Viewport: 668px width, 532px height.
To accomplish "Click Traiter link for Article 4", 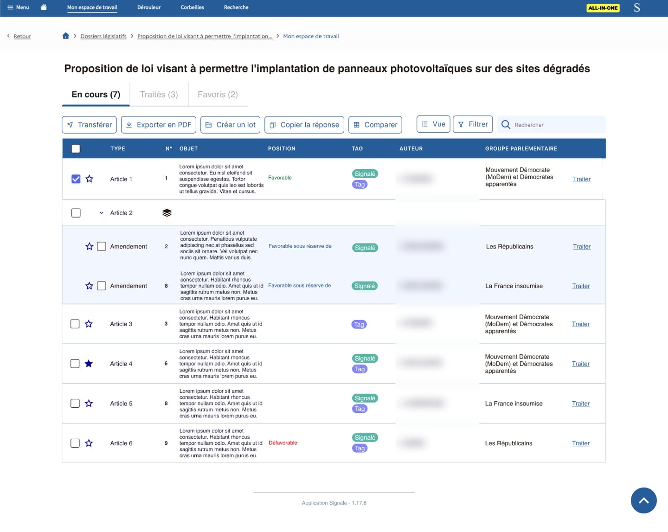I will point(581,364).
